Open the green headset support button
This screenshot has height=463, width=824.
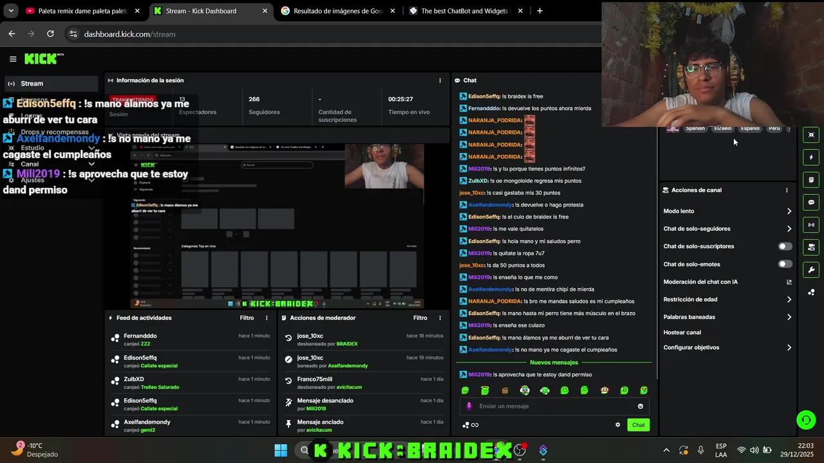pos(806,421)
